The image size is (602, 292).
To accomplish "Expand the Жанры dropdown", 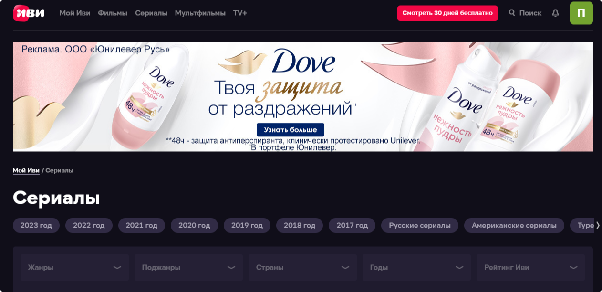I will (x=74, y=267).
